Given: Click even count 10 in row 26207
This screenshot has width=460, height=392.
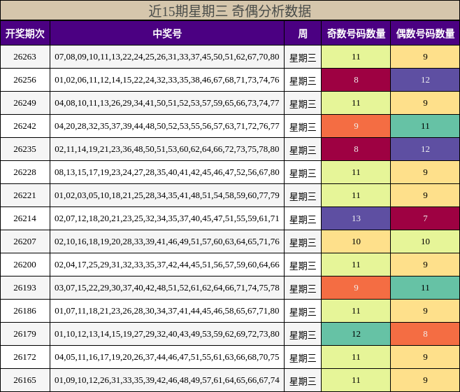Looking at the screenshot, I should point(425,241).
